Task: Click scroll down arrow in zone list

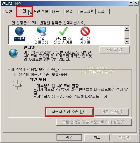Action: click(127, 42)
